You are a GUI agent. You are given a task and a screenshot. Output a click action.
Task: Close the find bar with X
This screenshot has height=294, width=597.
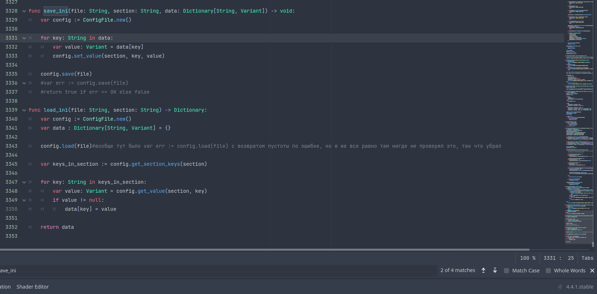coord(592,271)
